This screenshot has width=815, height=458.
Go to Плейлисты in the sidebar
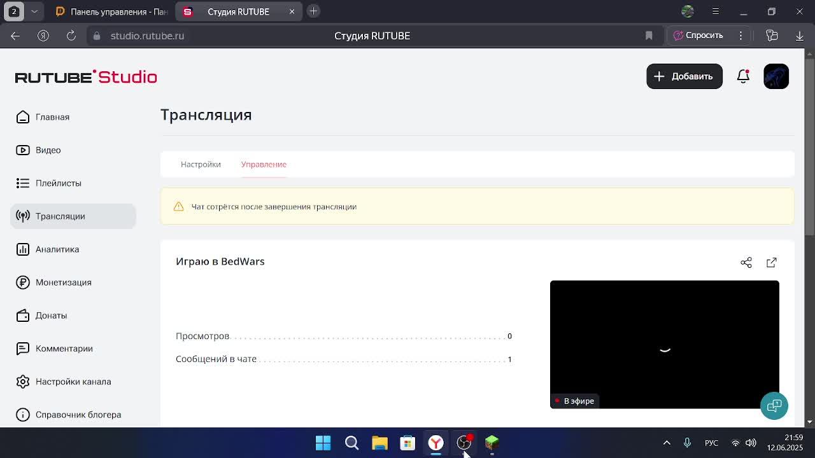point(73,183)
